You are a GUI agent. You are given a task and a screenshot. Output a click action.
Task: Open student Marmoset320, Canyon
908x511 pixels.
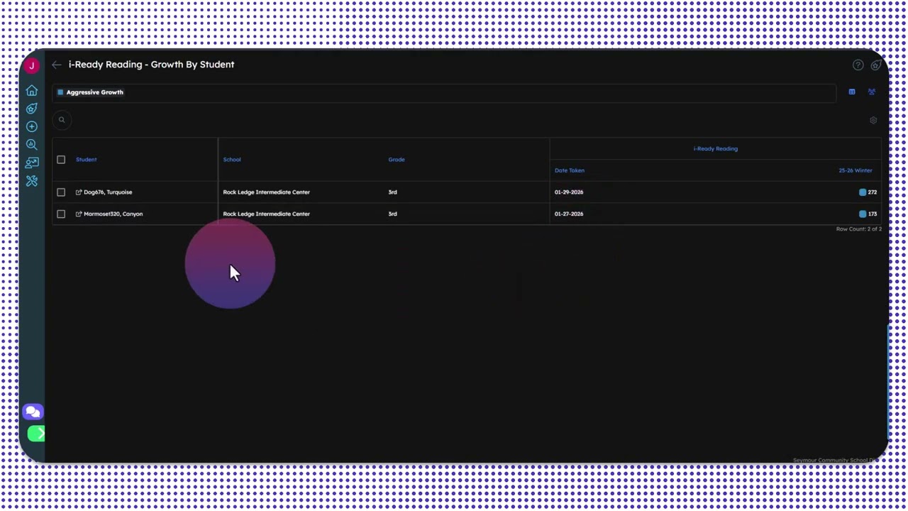pyautogui.click(x=113, y=214)
